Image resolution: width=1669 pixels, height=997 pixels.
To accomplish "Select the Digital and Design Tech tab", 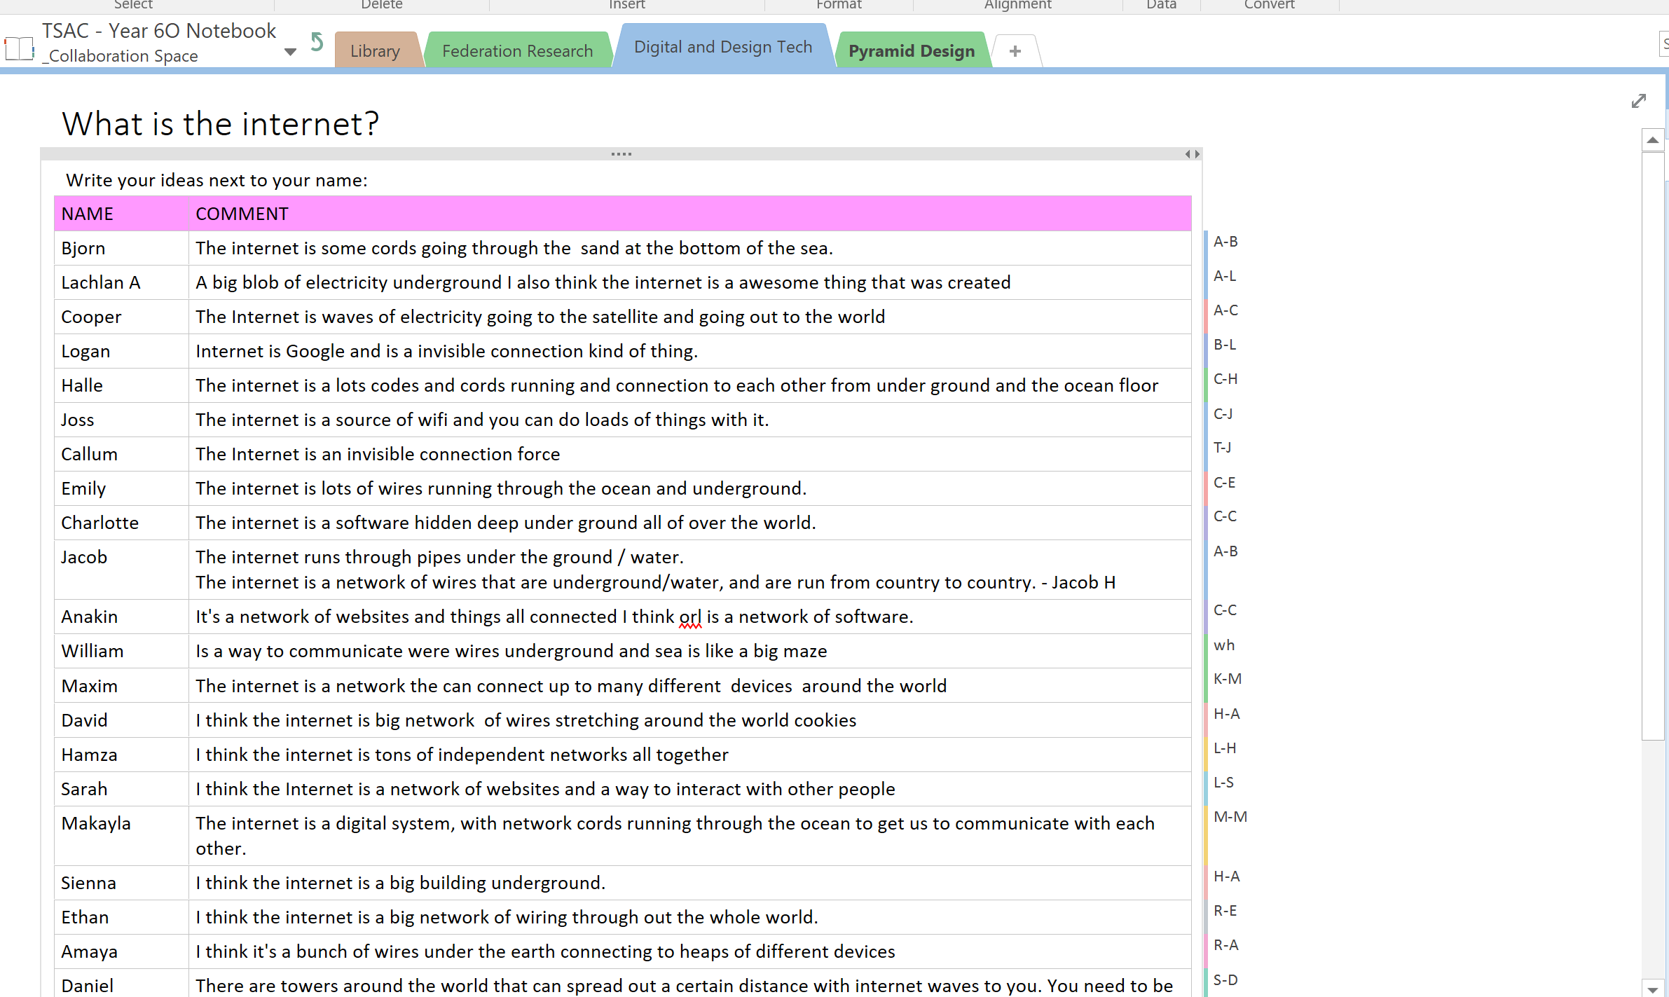I will [x=723, y=46].
